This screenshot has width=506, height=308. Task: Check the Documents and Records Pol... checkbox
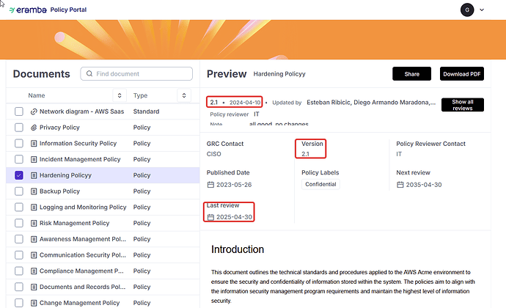click(x=19, y=287)
